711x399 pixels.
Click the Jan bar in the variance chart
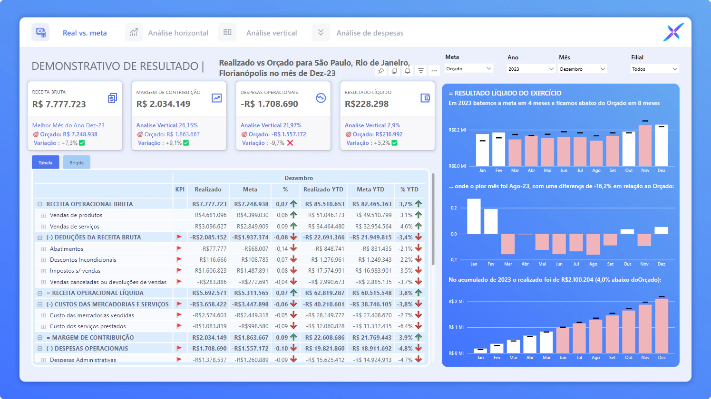click(x=474, y=216)
